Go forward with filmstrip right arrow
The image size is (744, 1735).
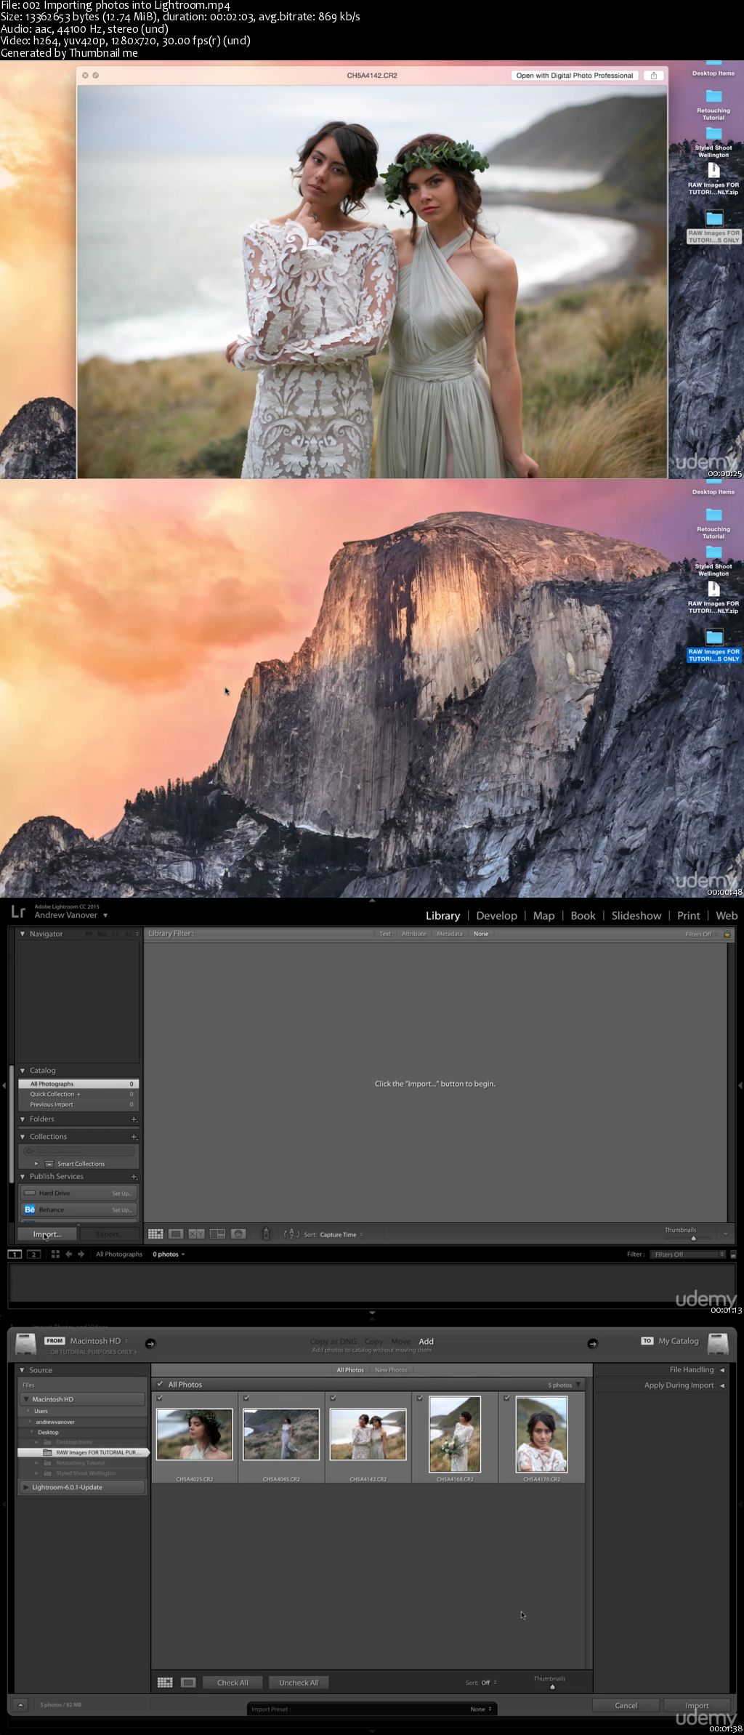pyautogui.click(x=81, y=1254)
